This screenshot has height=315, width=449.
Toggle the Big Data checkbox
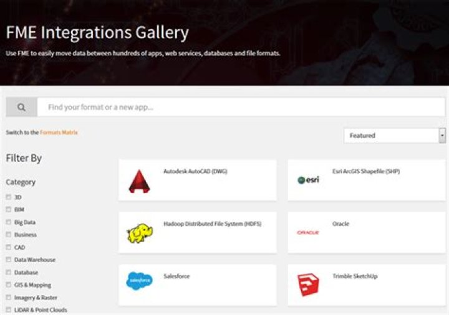[9, 222]
